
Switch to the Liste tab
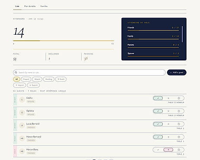tap(17, 6)
